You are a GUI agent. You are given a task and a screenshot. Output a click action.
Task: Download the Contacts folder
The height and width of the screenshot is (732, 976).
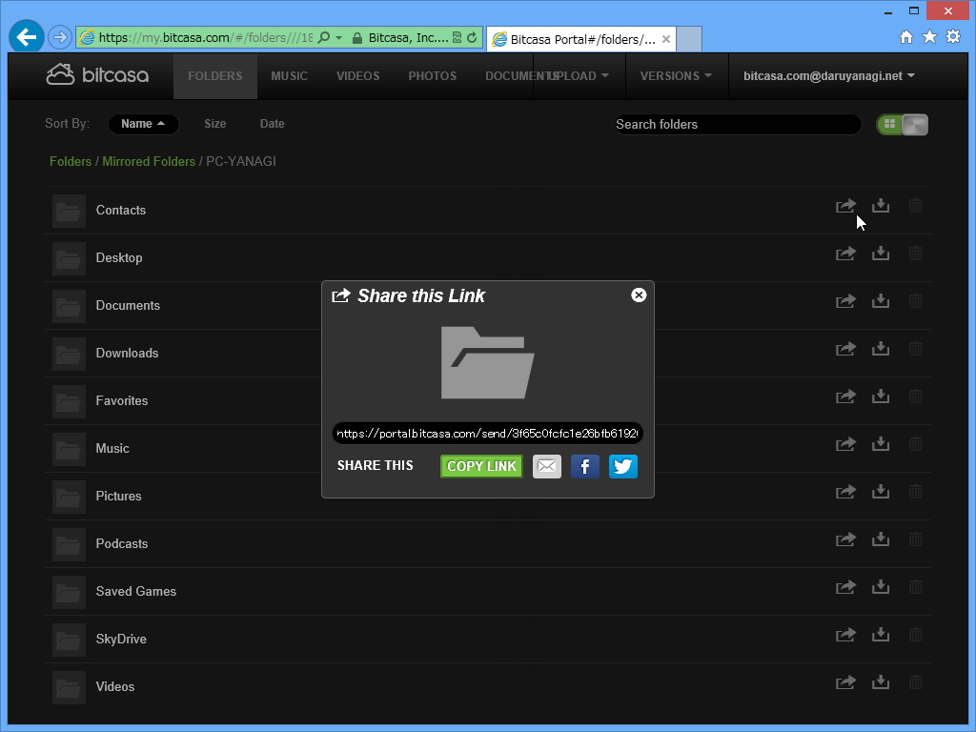[x=880, y=206]
